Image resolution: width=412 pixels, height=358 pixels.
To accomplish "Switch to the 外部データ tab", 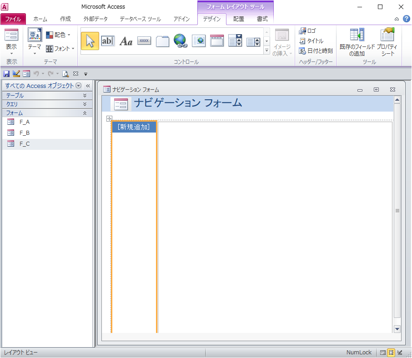I will (95, 19).
